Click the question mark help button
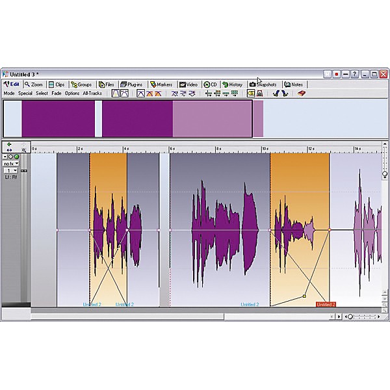Viewport: 390px width, 390px height. [x=355, y=74]
